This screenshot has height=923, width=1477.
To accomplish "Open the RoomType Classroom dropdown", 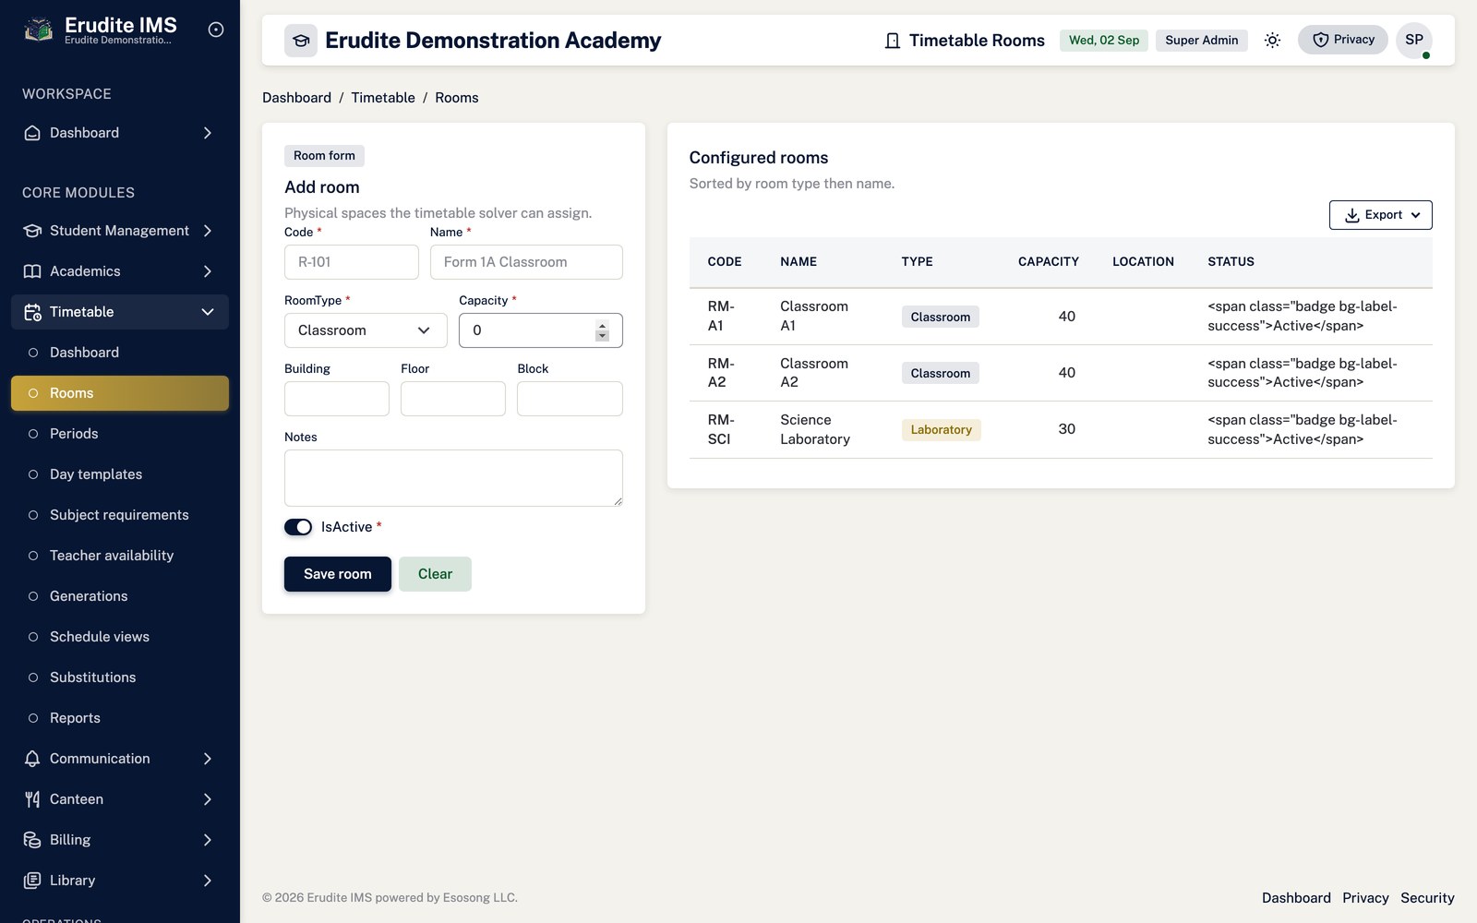I will (x=366, y=330).
